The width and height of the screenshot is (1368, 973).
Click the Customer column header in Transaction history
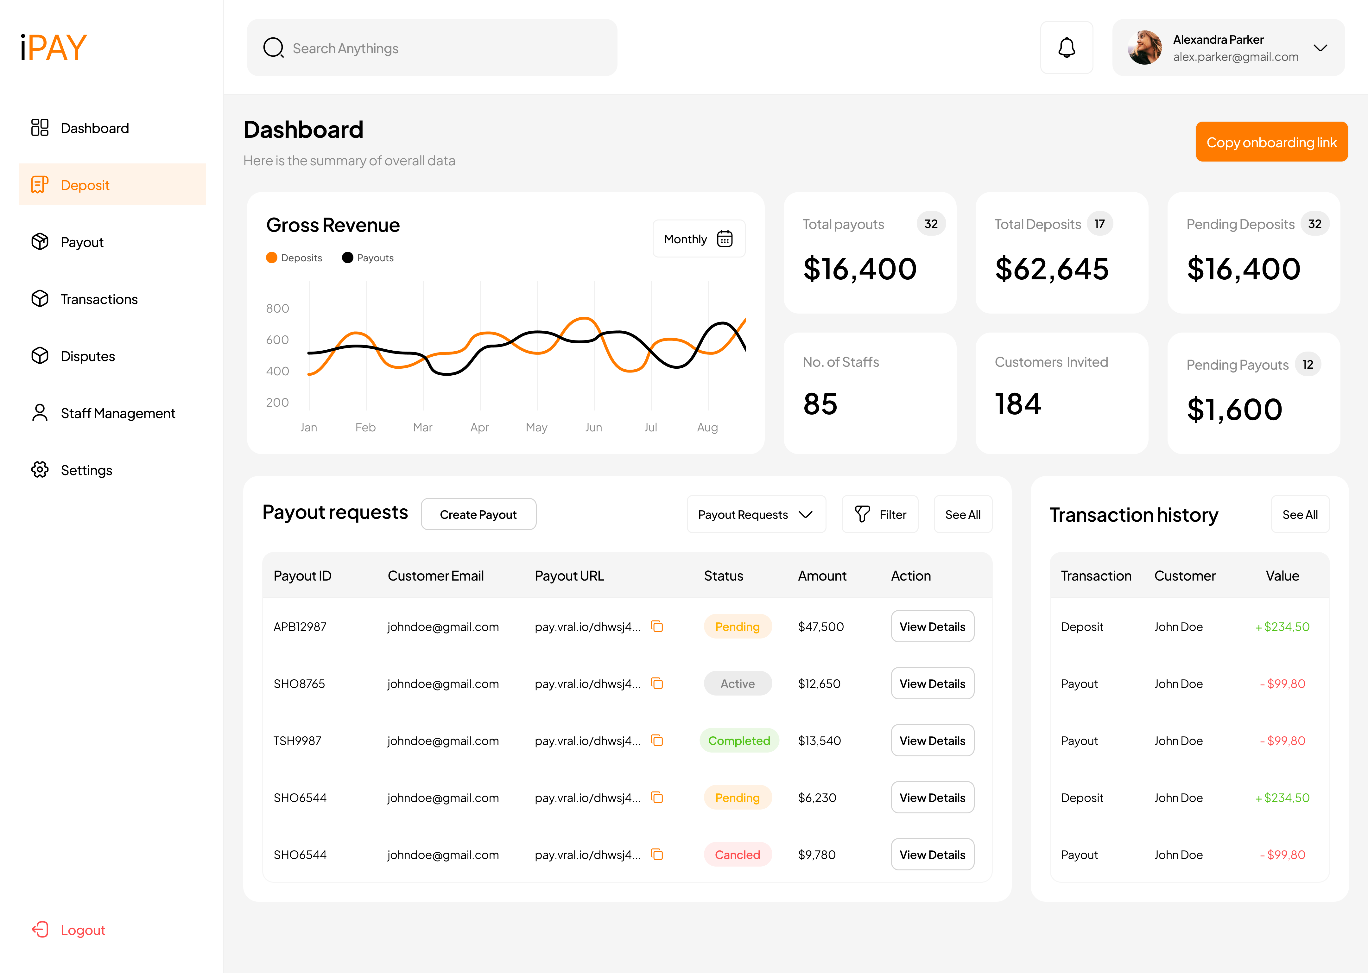[x=1184, y=575]
